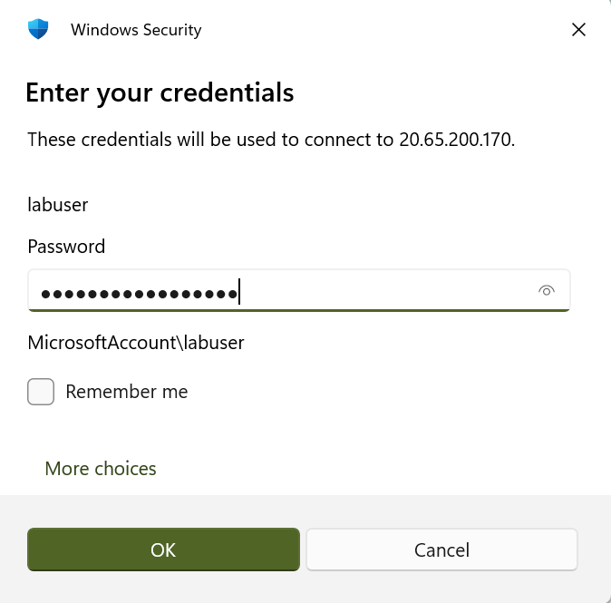This screenshot has width=611, height=603.
Task: Reveal the password with the eye icon
Action: coord(546,290)
